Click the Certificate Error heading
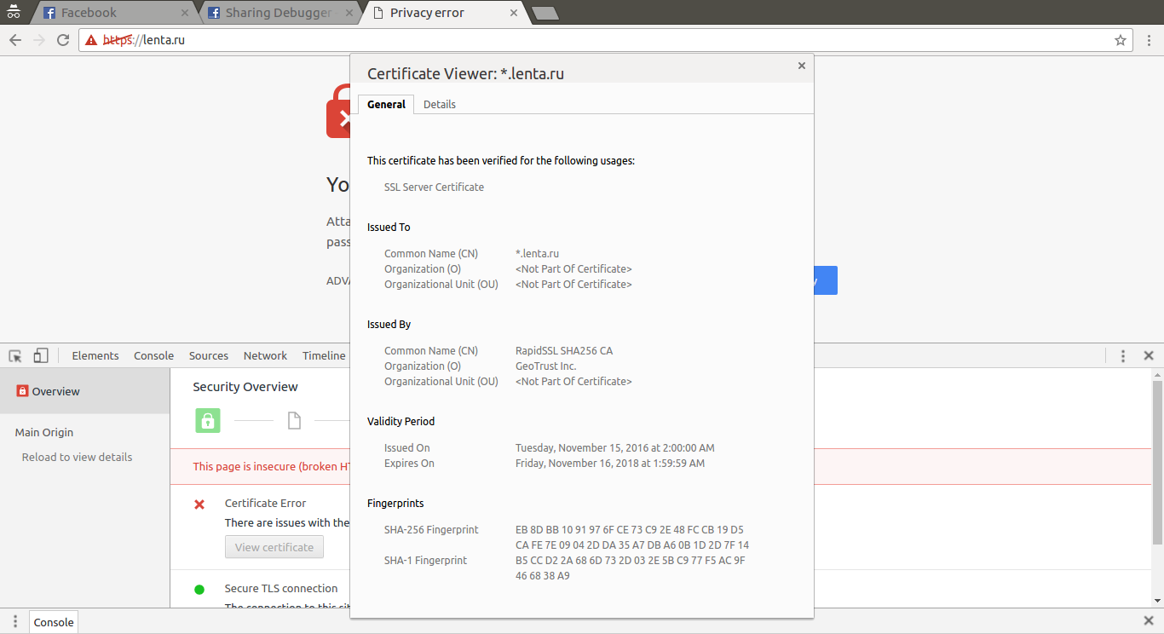This screenshot has height=634, width=1164. point(265,503)
